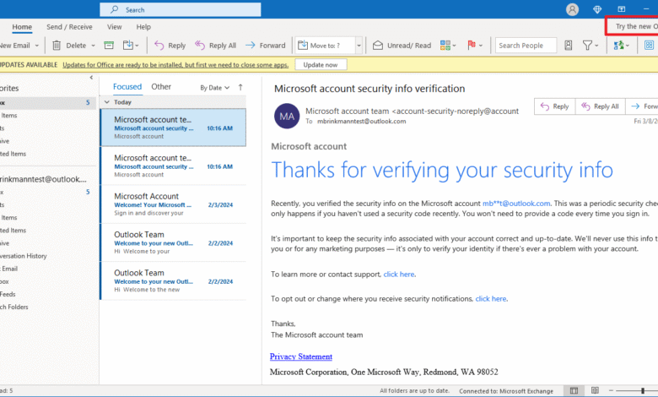
Task: Click the mb**t@outlook.com email link
Action: (x=516, y=204)
